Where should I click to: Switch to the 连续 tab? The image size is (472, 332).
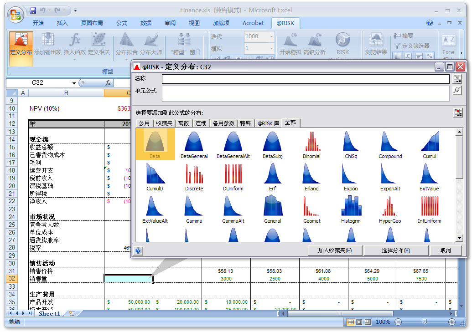[x=201, y=123]
